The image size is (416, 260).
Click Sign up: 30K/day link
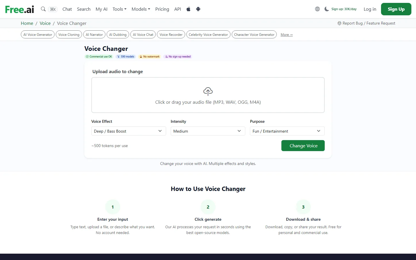tap(344, 9)
